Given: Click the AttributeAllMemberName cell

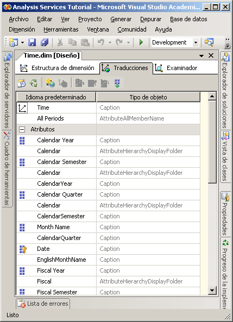Looking at the screenshot, I should 148,118.
